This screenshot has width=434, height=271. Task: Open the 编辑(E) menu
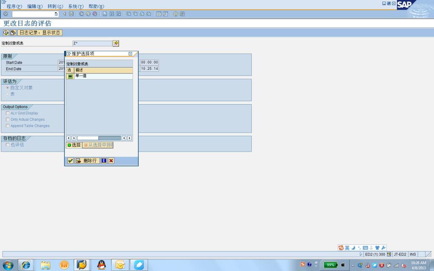35,6
